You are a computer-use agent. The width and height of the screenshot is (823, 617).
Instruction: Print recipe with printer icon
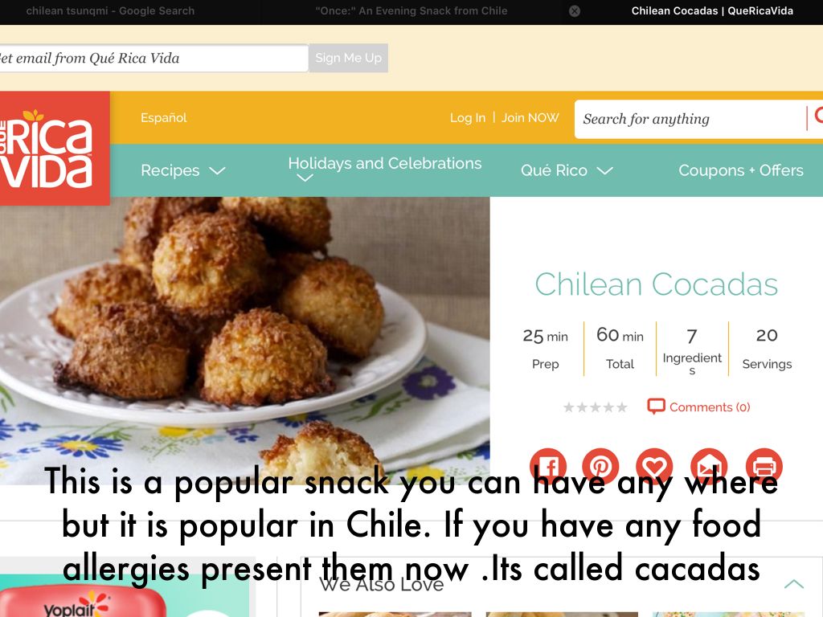tap(764, 466)
